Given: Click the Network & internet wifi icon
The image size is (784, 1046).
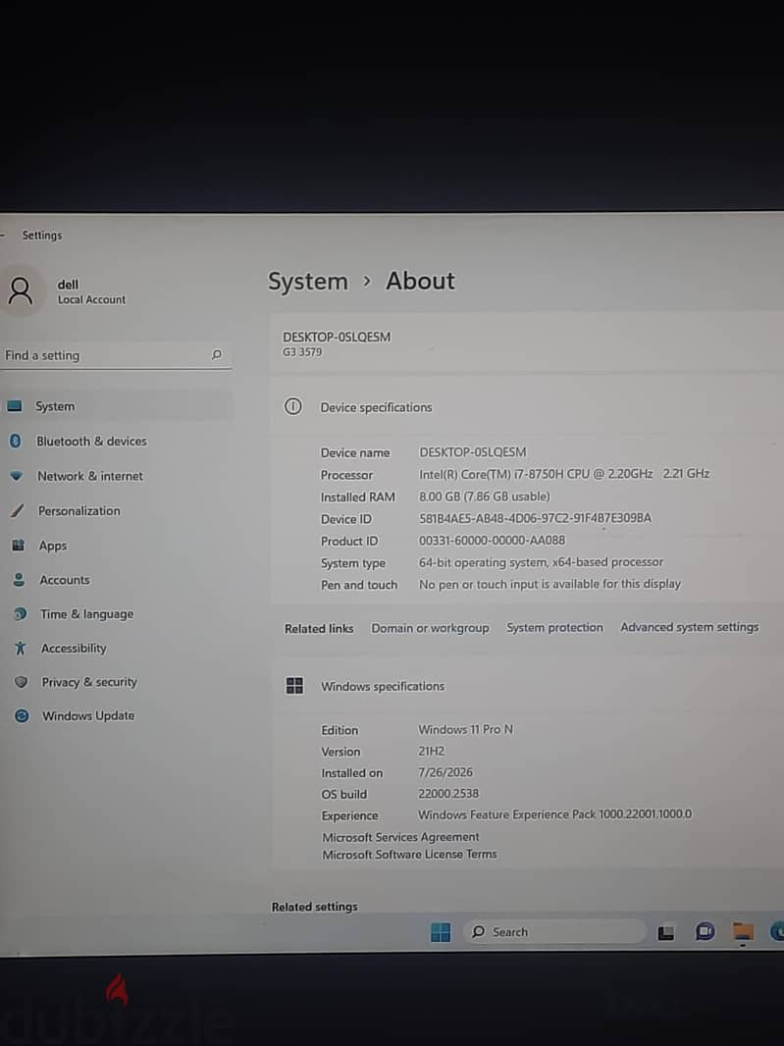Looking at the screenshot, I should (17, 476).
